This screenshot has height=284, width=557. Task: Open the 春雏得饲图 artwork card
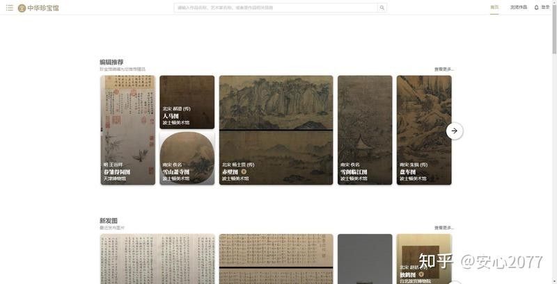point(128,130)
